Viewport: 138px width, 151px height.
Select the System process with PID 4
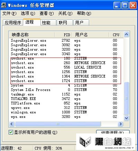pos(66,85)
